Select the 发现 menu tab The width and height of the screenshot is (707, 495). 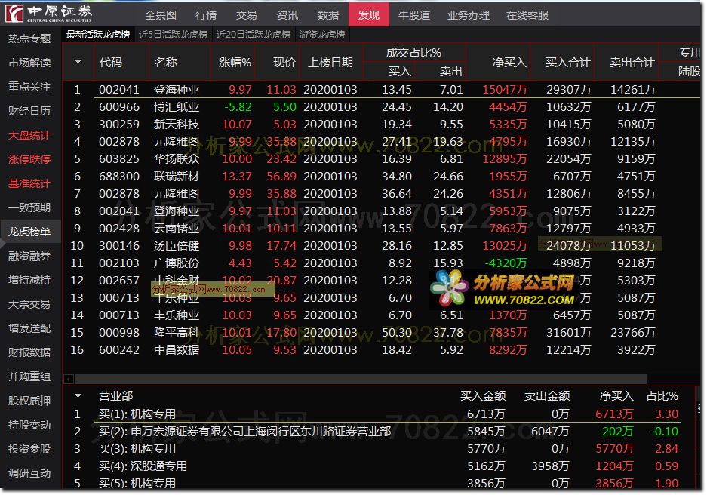[x=368, y=14]
